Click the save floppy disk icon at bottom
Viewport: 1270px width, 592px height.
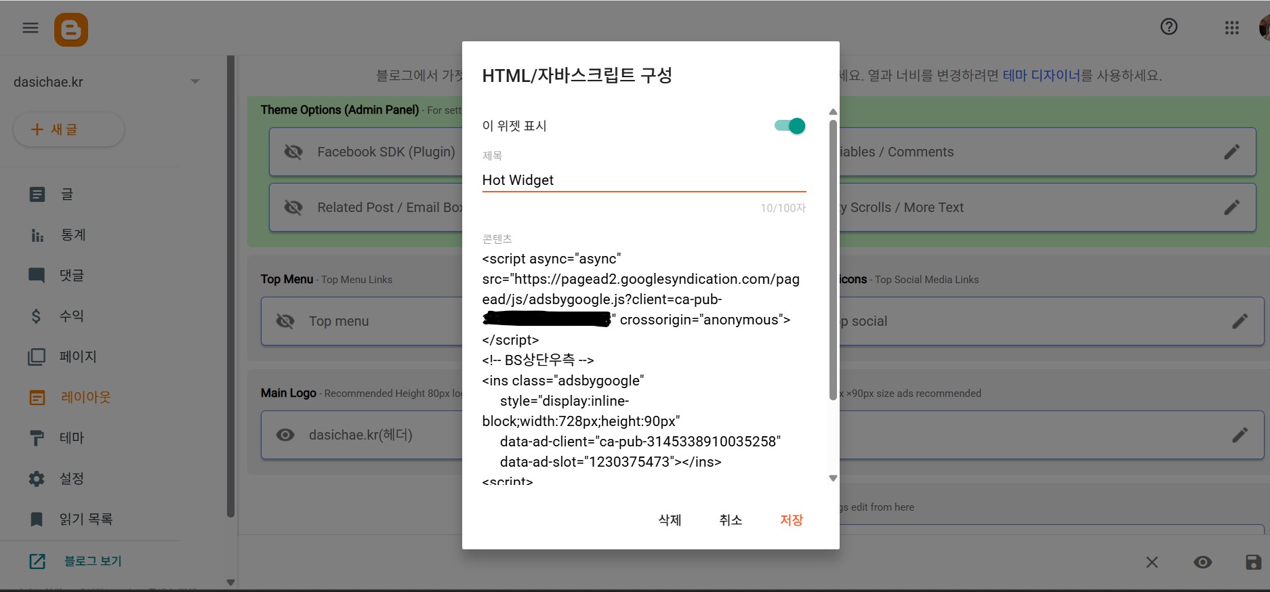[1254, 562]
